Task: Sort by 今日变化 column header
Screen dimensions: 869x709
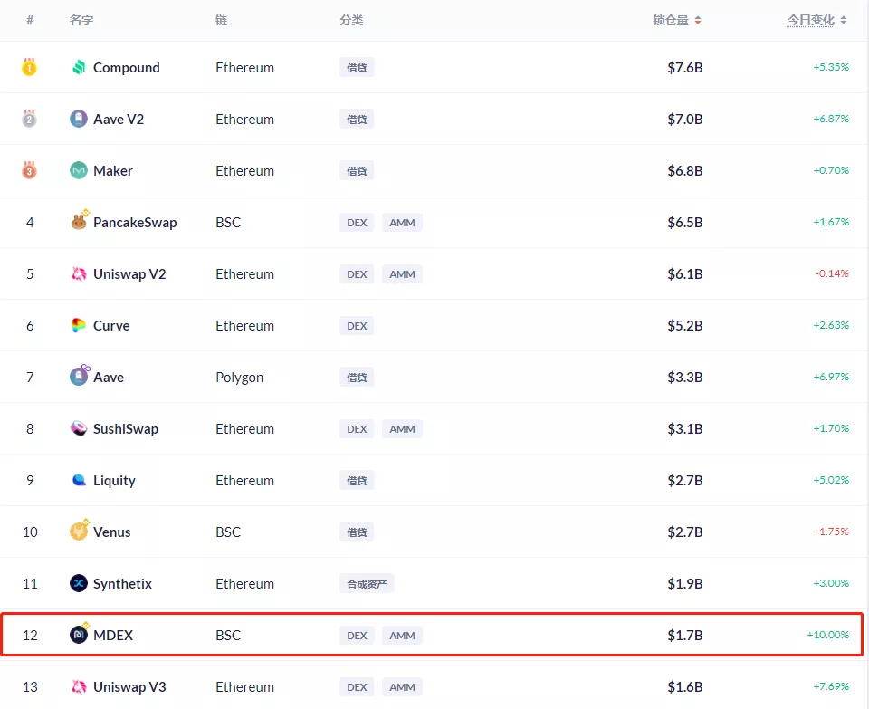Action: click(816, 20)
